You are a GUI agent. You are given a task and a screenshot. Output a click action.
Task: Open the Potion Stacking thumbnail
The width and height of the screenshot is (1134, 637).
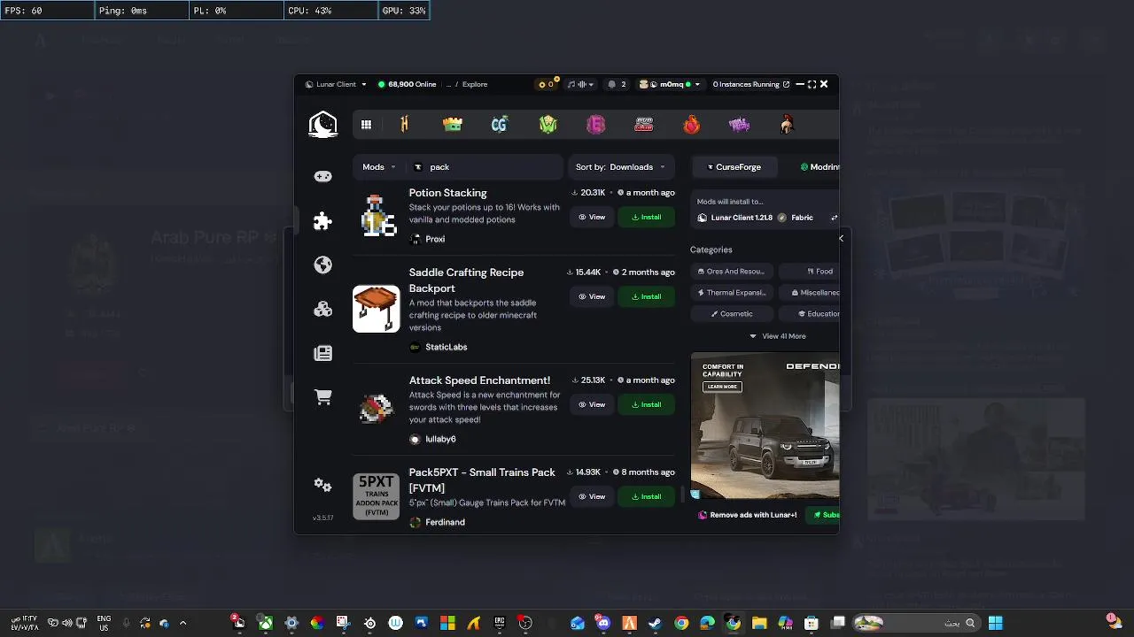tap(377, 216)
